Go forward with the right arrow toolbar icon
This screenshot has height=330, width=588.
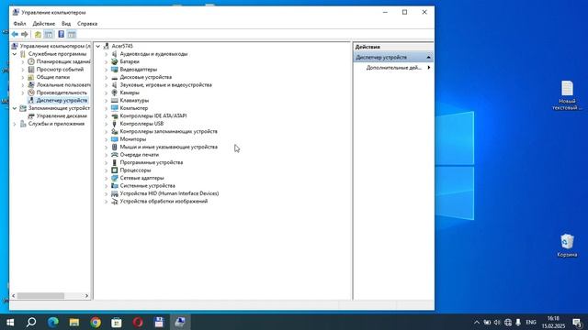click(25, 35)
